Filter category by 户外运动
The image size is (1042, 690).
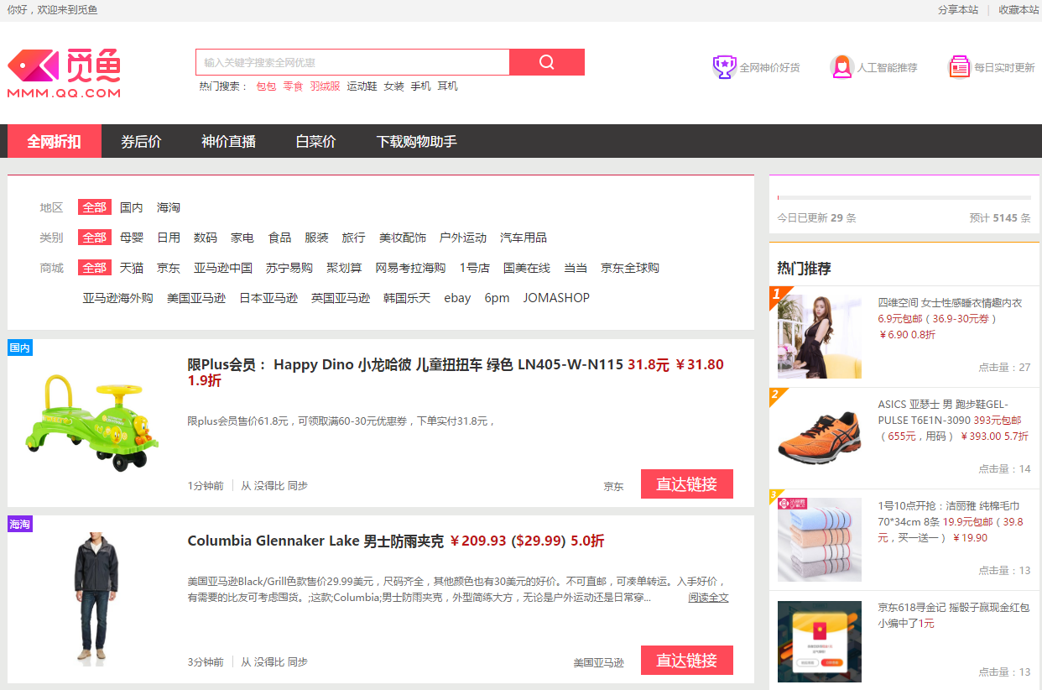pyautogui.click(x=463, y=238)
